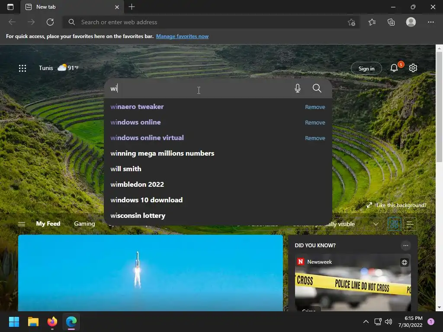Open Edge Settings and more menu
The height and width of the screenshot is (332, 443).
coord(430,22)
